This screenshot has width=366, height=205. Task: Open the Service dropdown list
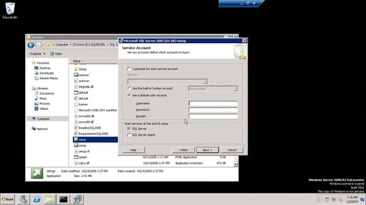pos(205,81)
